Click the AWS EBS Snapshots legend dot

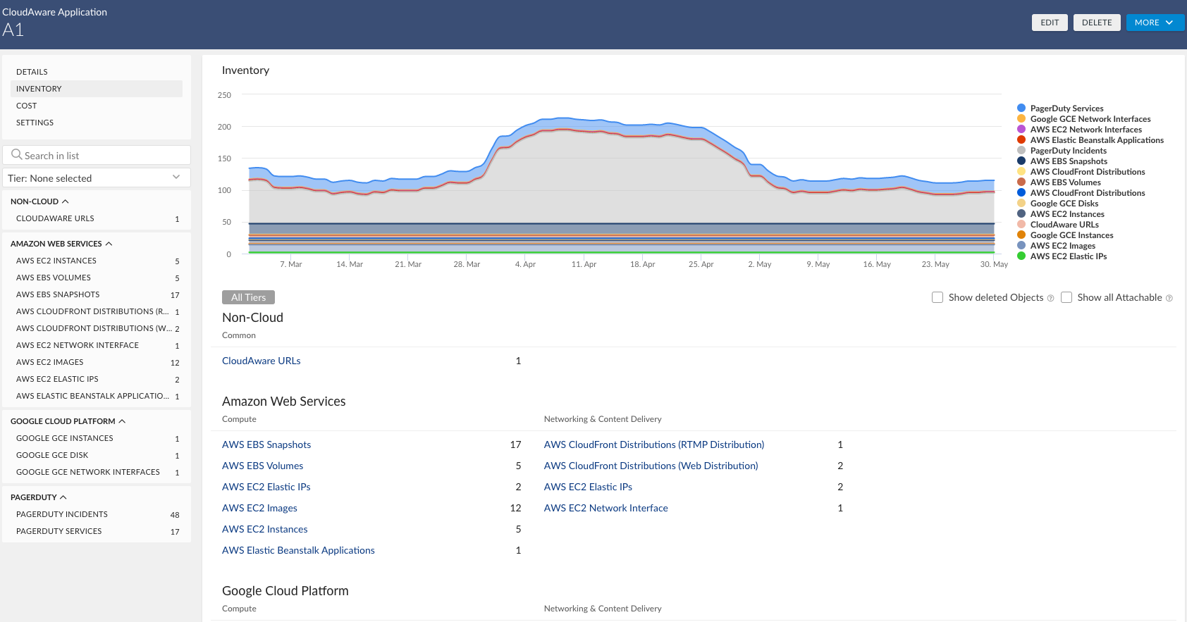click(1021, 161)
